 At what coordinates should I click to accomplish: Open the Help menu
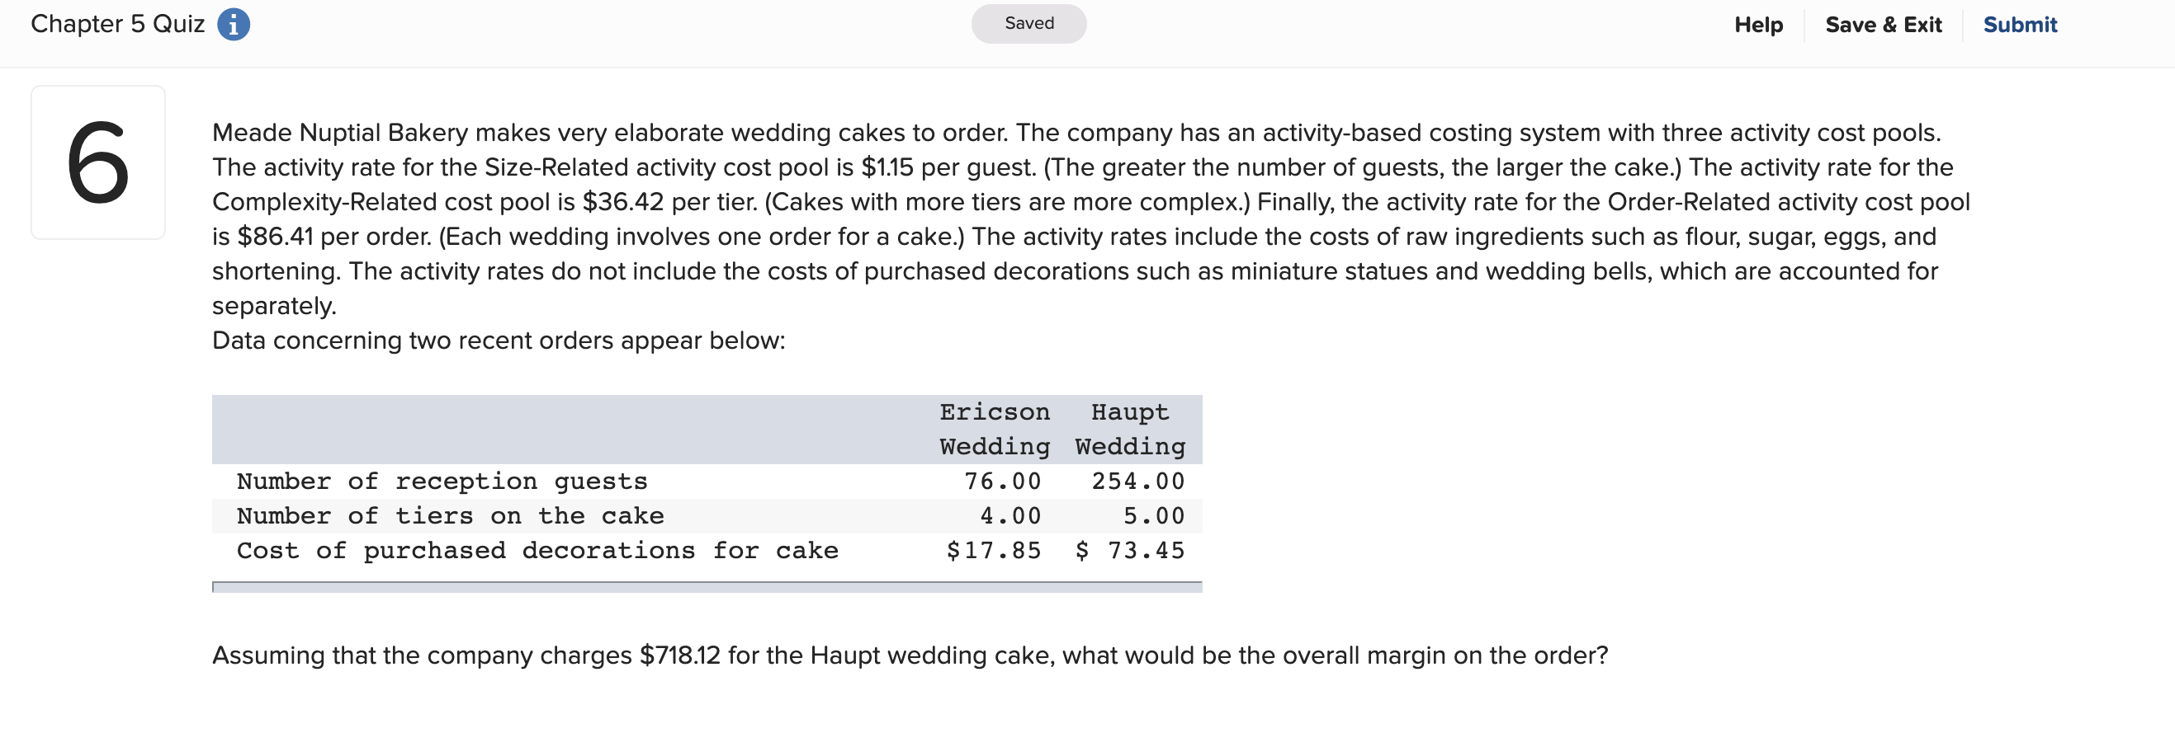tap(1758, 25)
